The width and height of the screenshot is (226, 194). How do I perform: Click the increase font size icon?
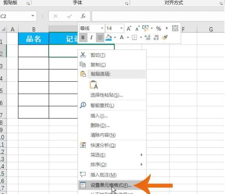pos(129,29)
